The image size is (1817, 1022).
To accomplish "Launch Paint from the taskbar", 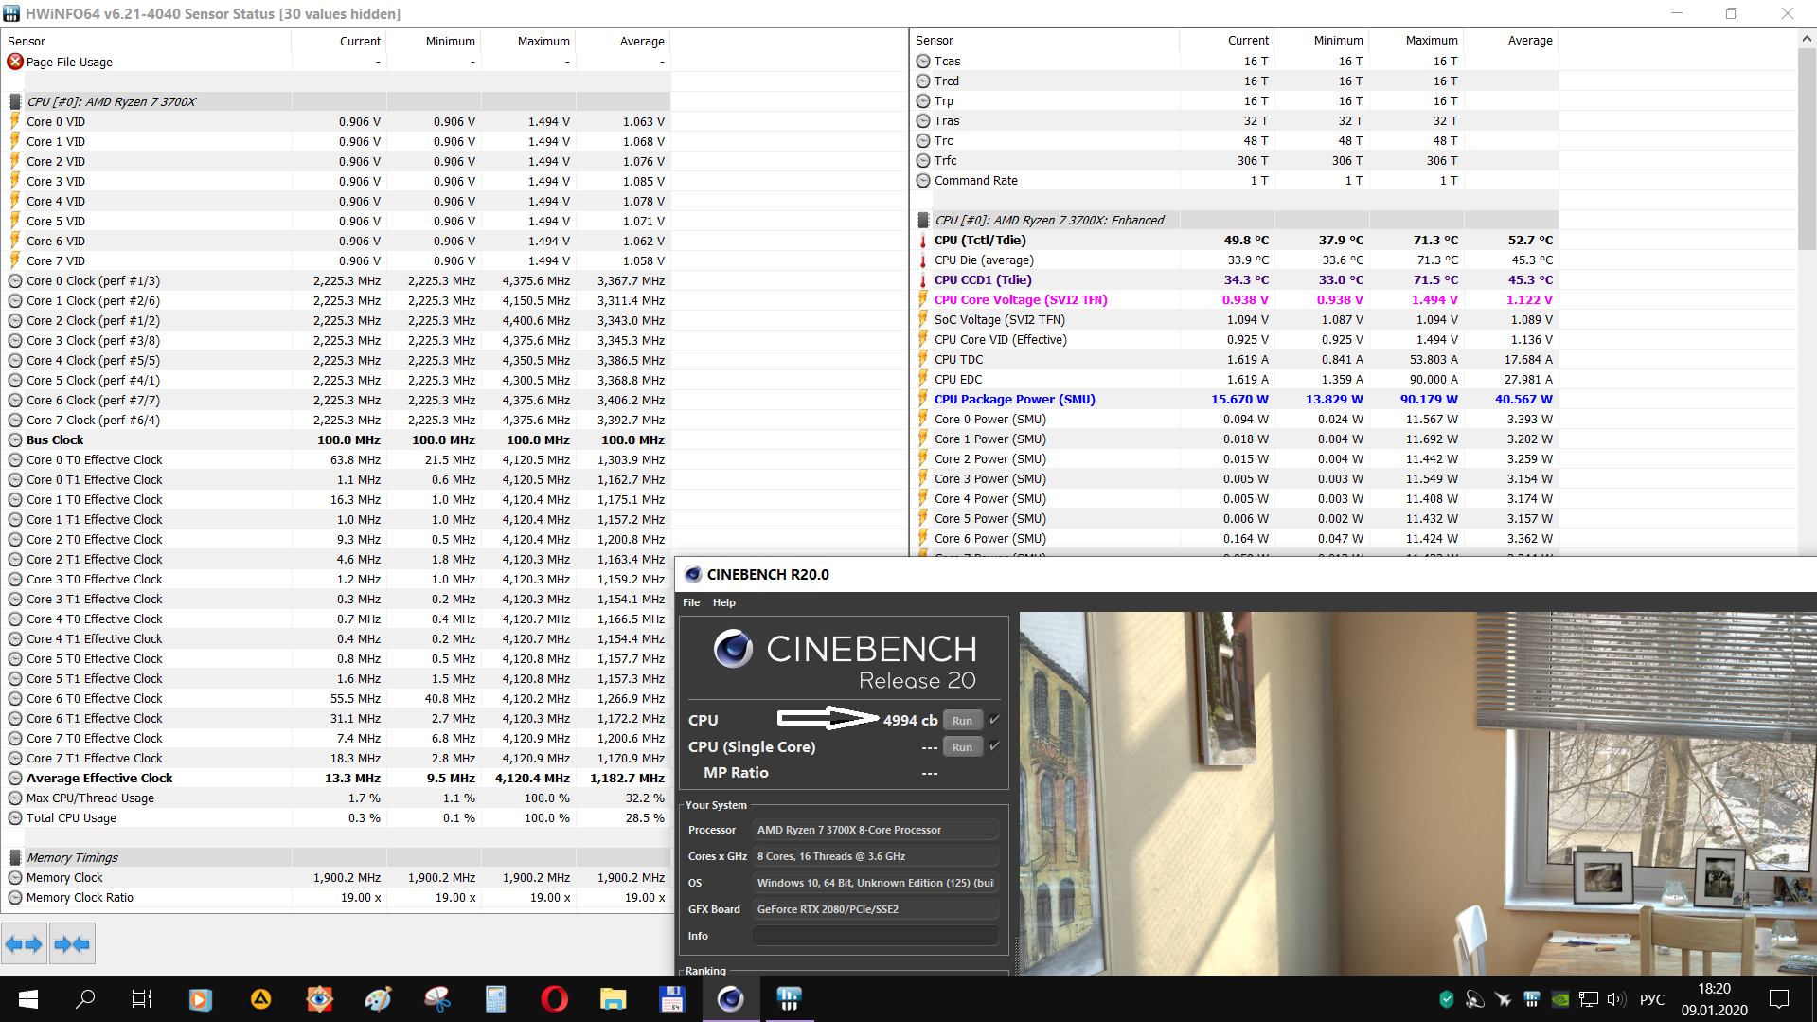I will 379,999.
